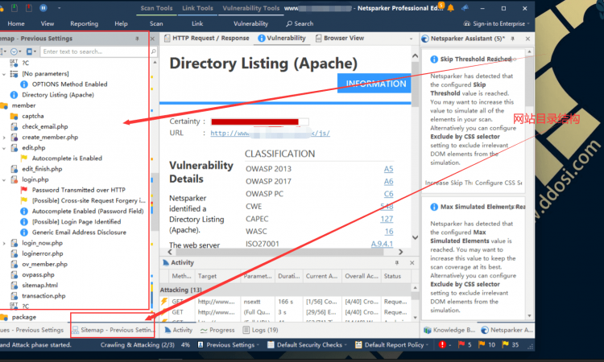Select the transaction.php file
The width and height of the screenshot is (604, 362).
pyautogui.click(x=43, y=296)
